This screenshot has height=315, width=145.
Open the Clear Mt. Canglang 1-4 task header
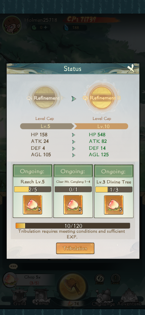[x=73, y=171]
